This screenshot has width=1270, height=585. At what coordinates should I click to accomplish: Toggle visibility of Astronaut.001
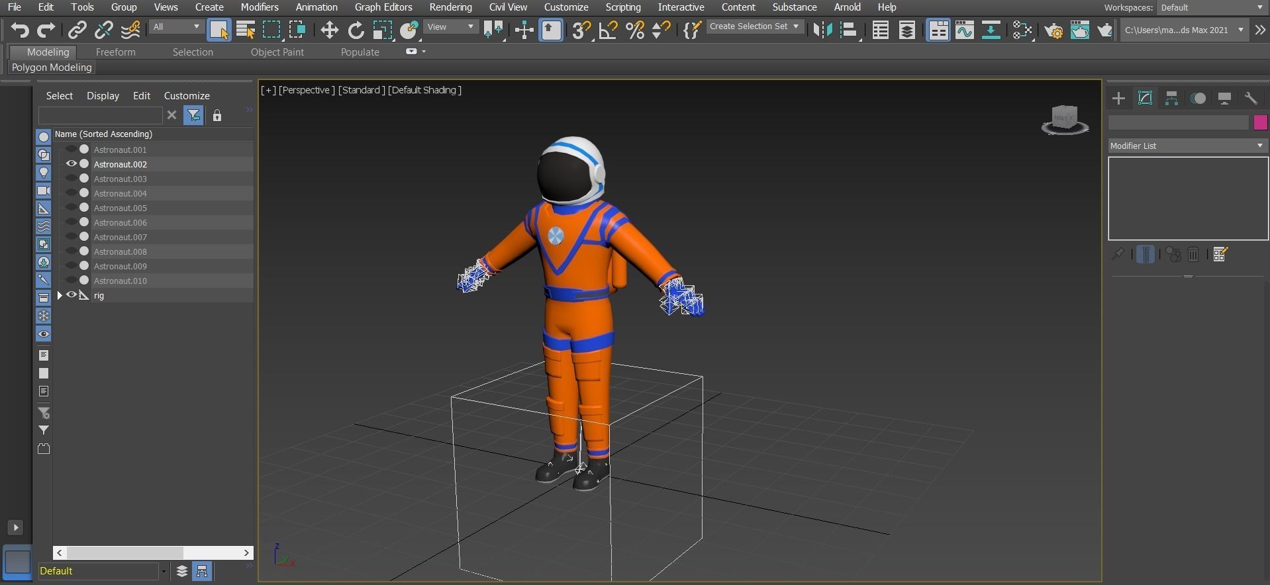tap(71, 149)
